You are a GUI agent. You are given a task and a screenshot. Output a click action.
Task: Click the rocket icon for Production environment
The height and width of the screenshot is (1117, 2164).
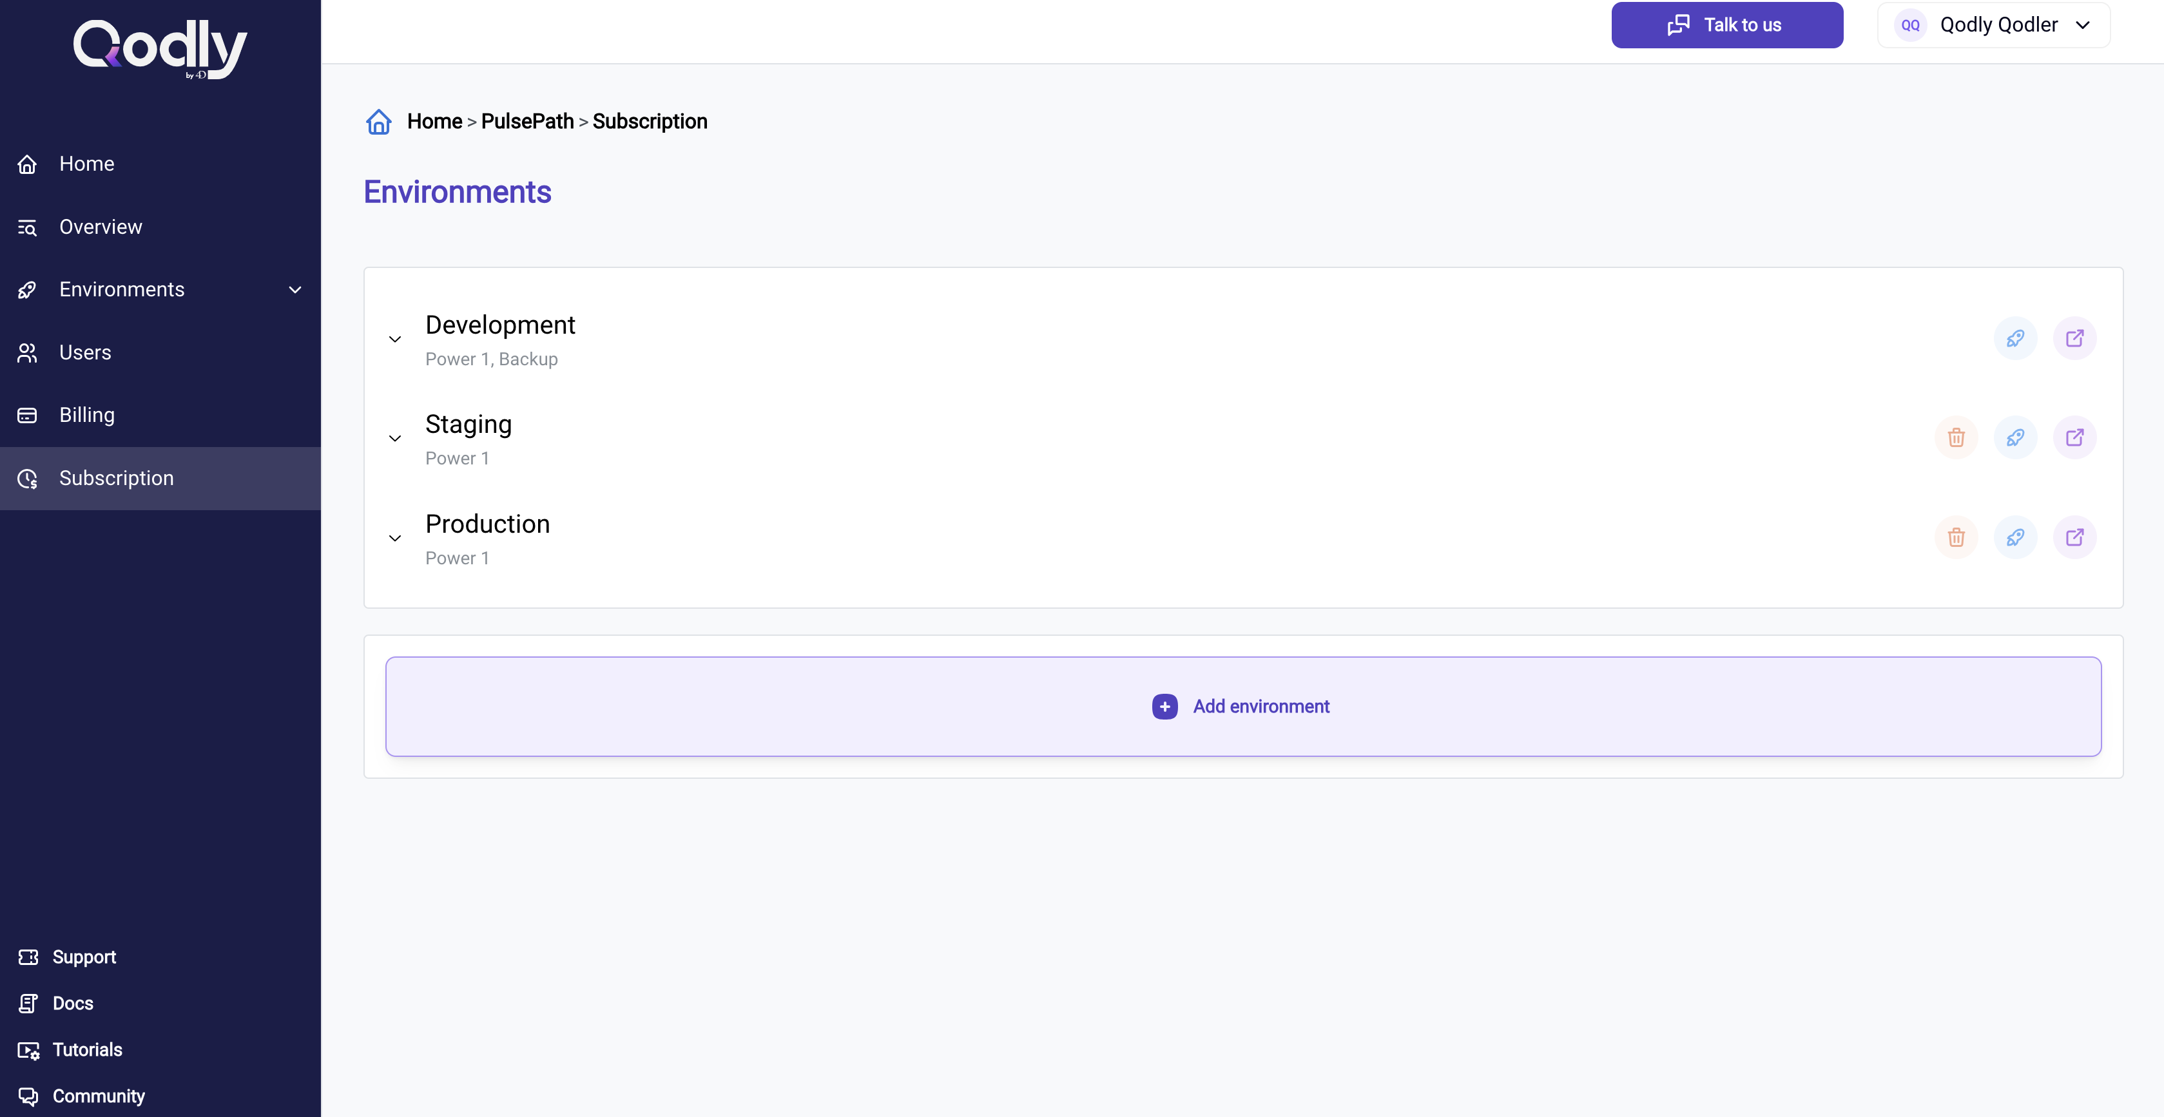click(2015, 537)
